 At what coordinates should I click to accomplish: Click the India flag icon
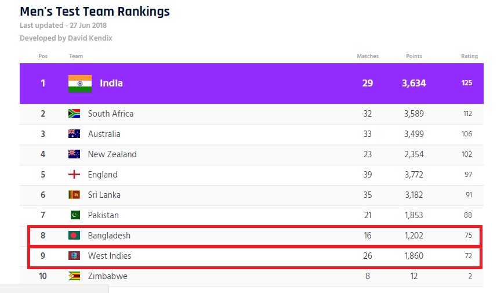(80, 84)
